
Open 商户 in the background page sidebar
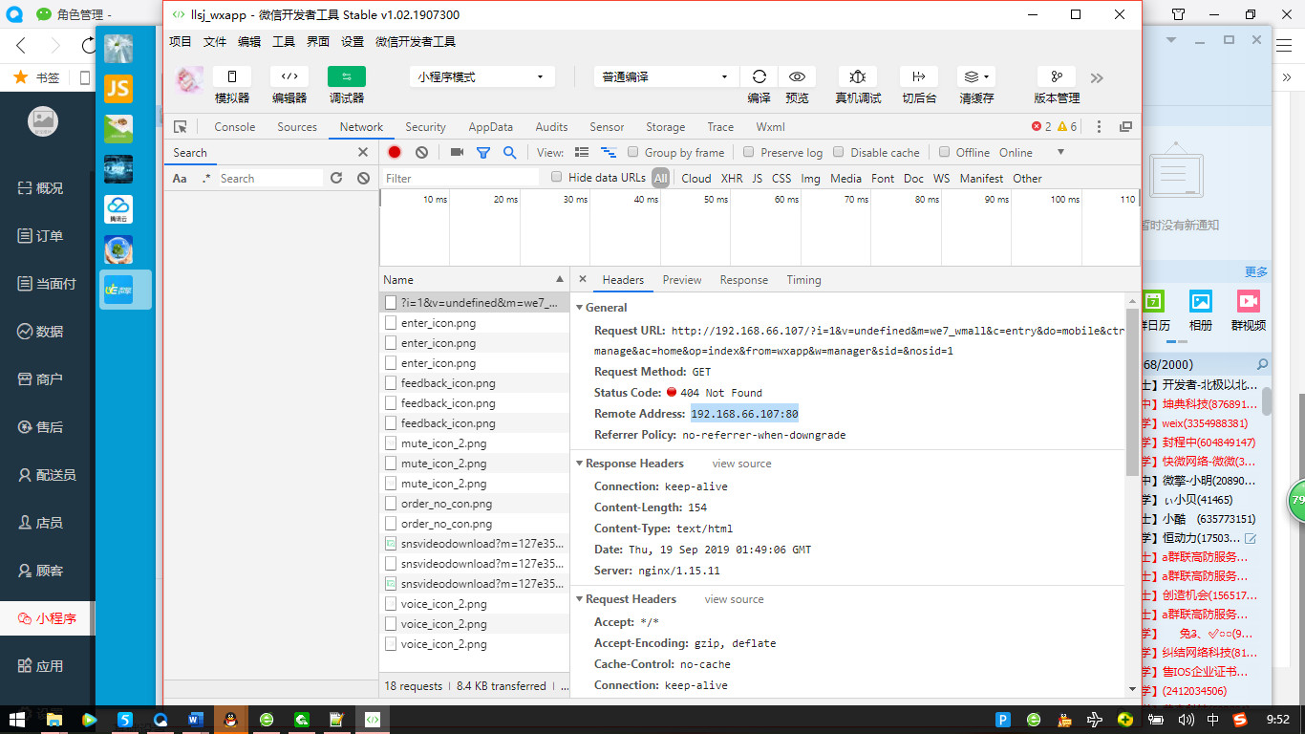(41, 379)
